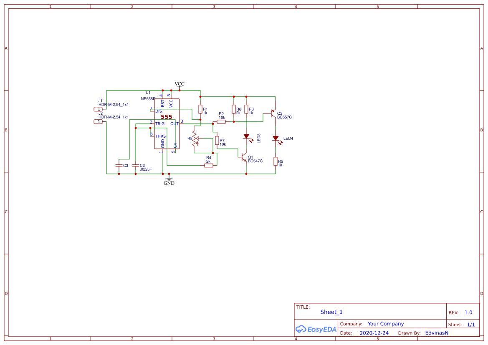Image resolution: width=488 pixels, height=345 pixels.
Task: Click the LED3 diode symbol
Action: [246, 136]
